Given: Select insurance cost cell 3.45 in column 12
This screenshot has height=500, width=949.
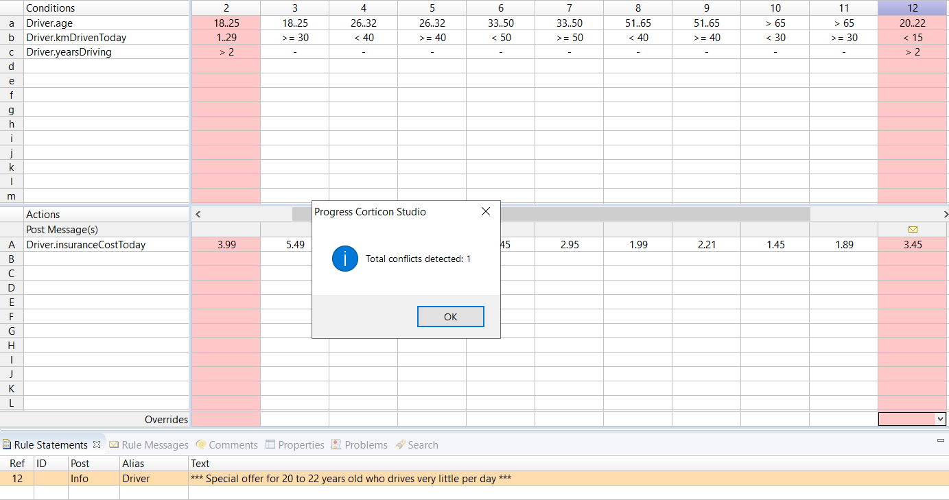Looking at the screenshot, I should tap(912, 245).
